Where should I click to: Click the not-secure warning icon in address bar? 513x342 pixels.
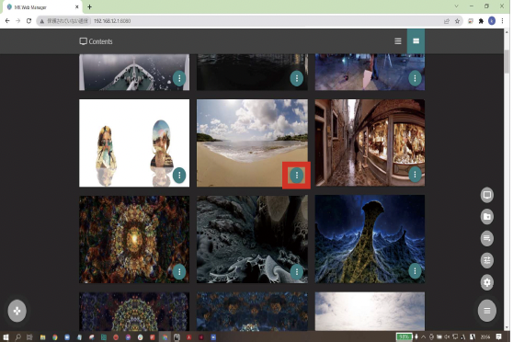[42, 21]
